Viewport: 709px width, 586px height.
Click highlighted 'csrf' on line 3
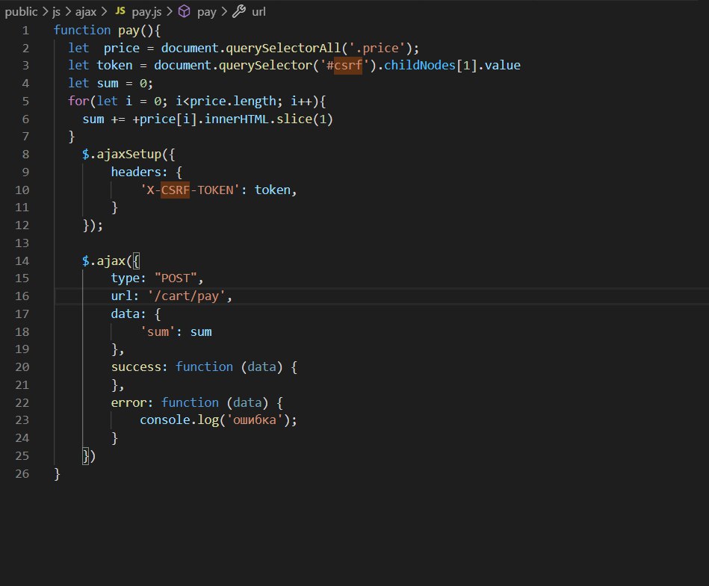coord(348,66)
